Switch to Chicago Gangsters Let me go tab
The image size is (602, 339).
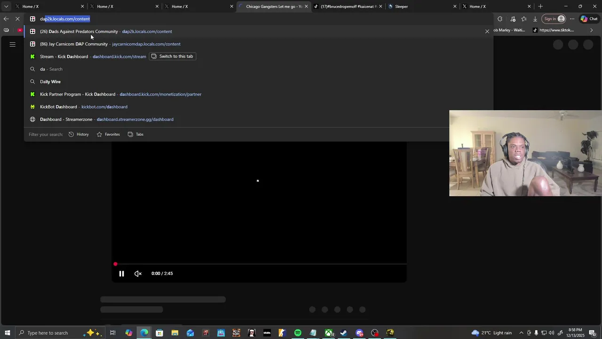274,7
